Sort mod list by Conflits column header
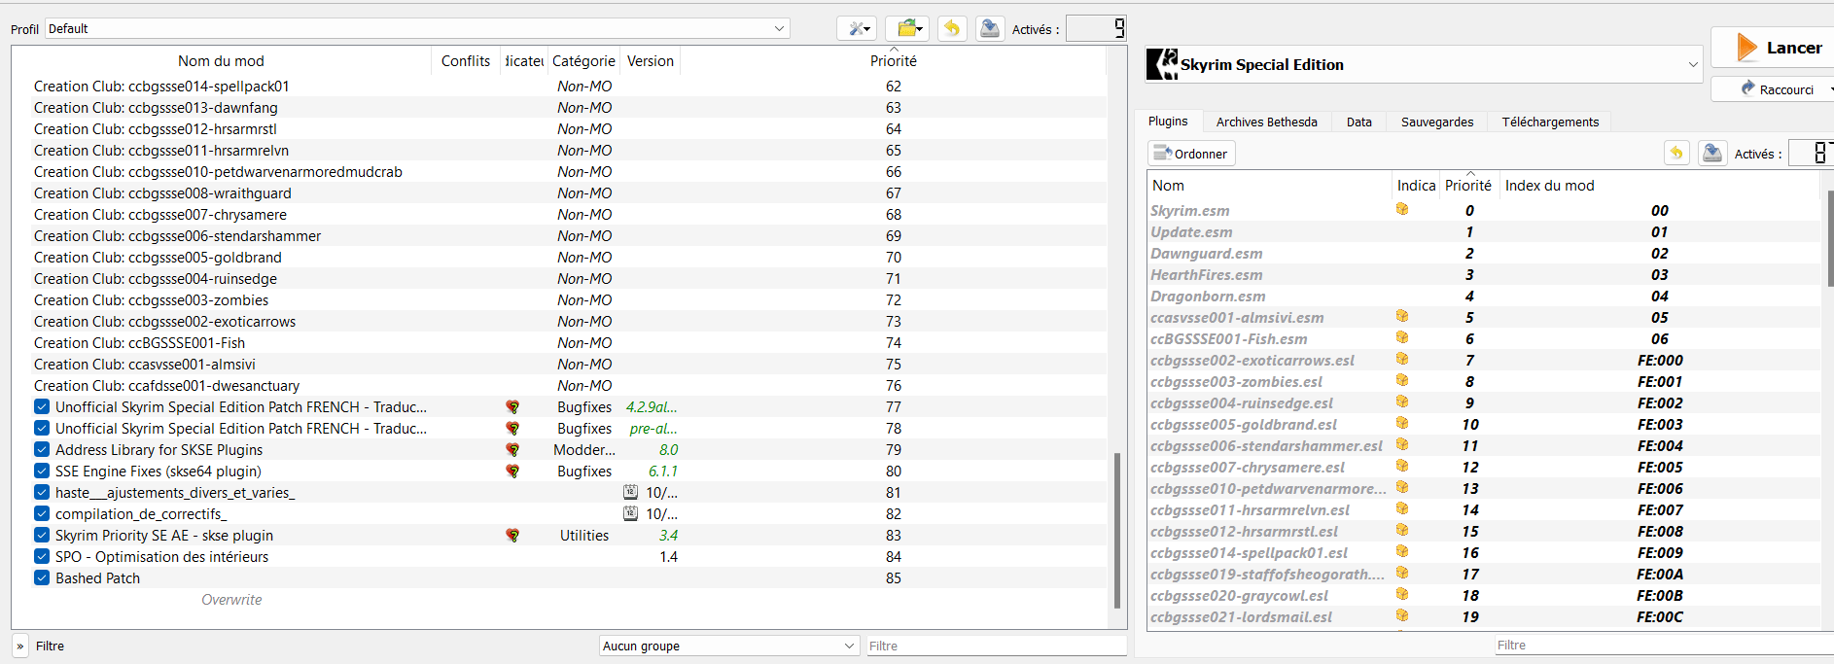Image resolution: width=1834 pixels, height=664 pixels. 466,61
